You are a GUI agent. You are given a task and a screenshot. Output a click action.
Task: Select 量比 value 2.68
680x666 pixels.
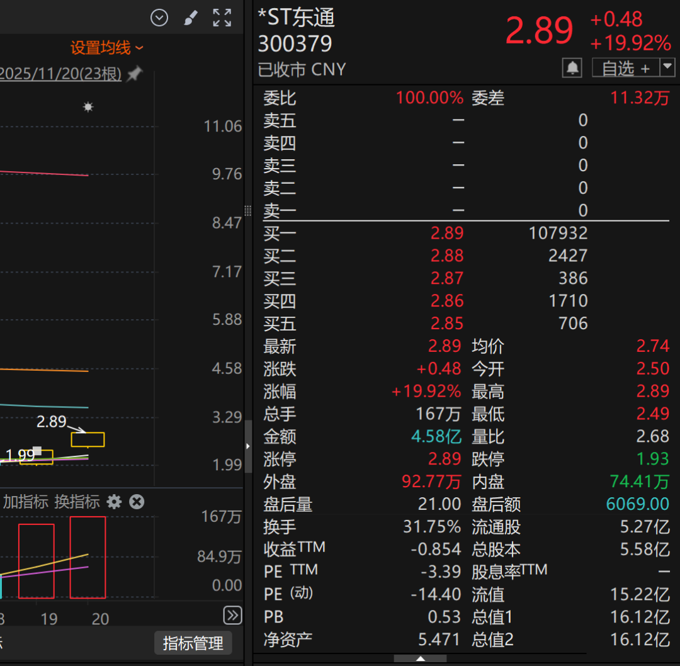(x=653, y=436)
